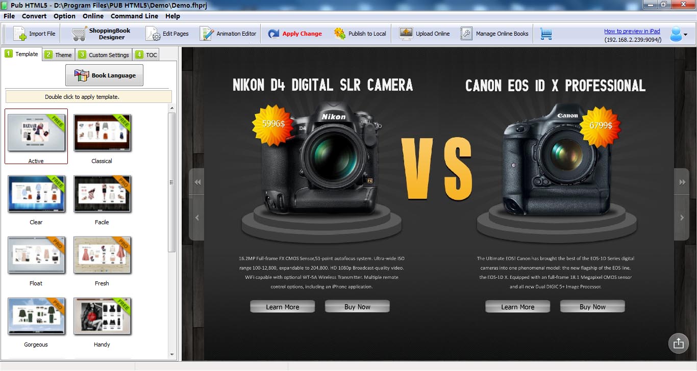Select the Clear template thumbnail
697x371 pixels.
click(x=36, y=194)
